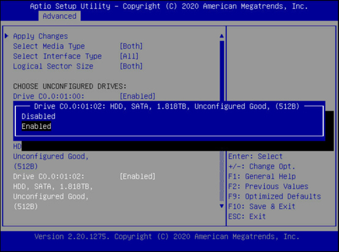
Task: Click the popup title Drive C0.0:01:02 header
Action: tap(166, 106)
